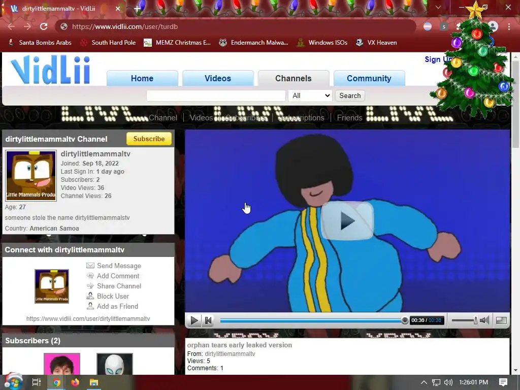Click the channel profile avatar image
The image size is (520, 390).
click(x=31, y=175)
